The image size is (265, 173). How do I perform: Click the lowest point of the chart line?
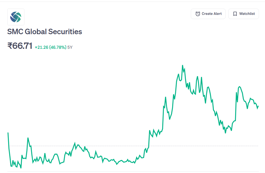(x=21, y=168)
